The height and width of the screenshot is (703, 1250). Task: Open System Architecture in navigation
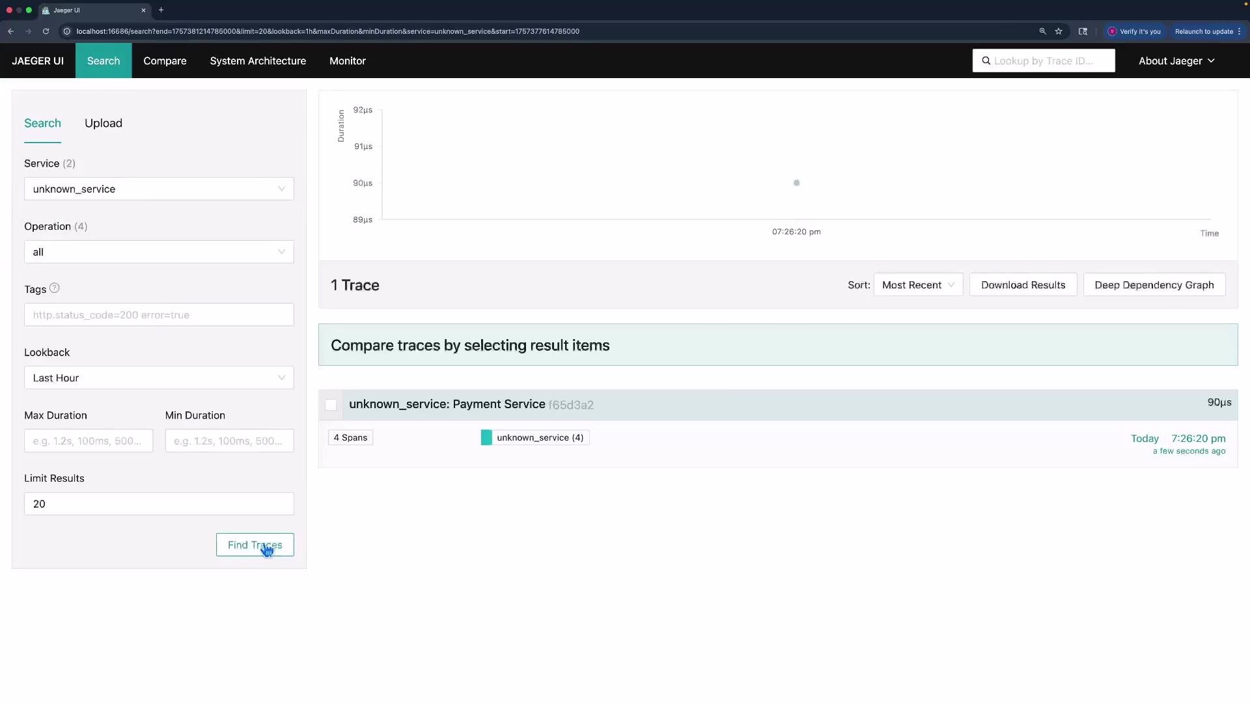(258, 61)
